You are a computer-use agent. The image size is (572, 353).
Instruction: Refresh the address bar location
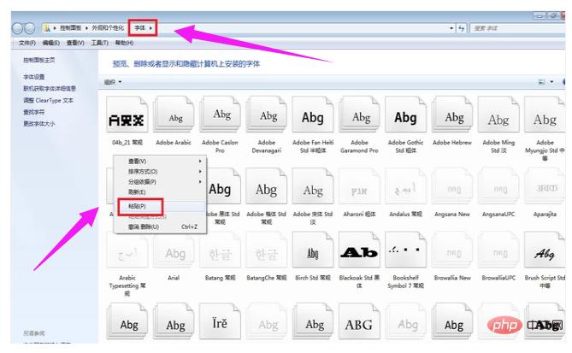[462, 28]
